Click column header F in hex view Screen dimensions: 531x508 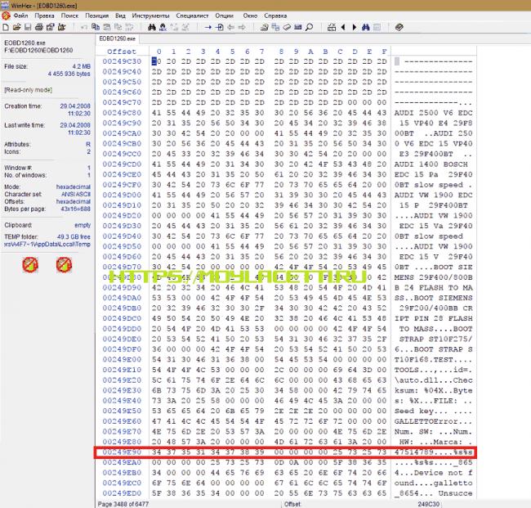tap(384, 52)
